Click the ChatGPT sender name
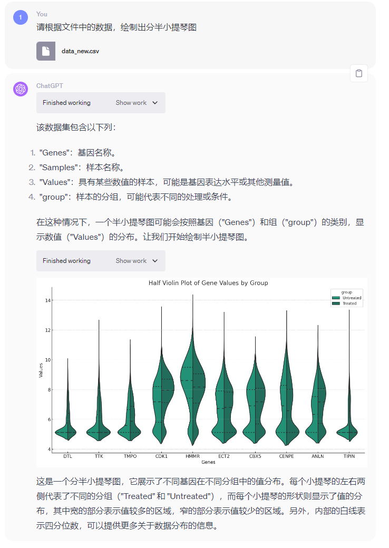Screen dimensions: 389x548 [x=50, y=85]
